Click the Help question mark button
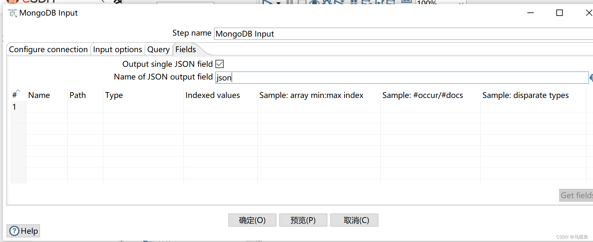Screen dimensions: 593x242 pos(23,231)
